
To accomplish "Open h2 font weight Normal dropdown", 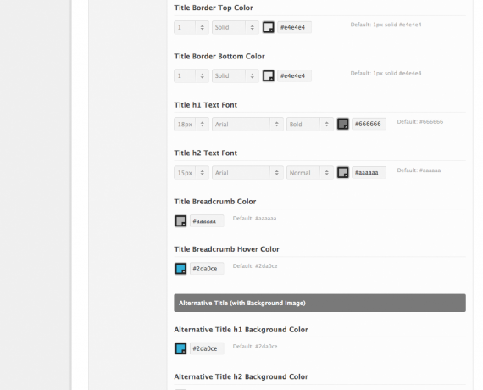I will tap(310, 172).
